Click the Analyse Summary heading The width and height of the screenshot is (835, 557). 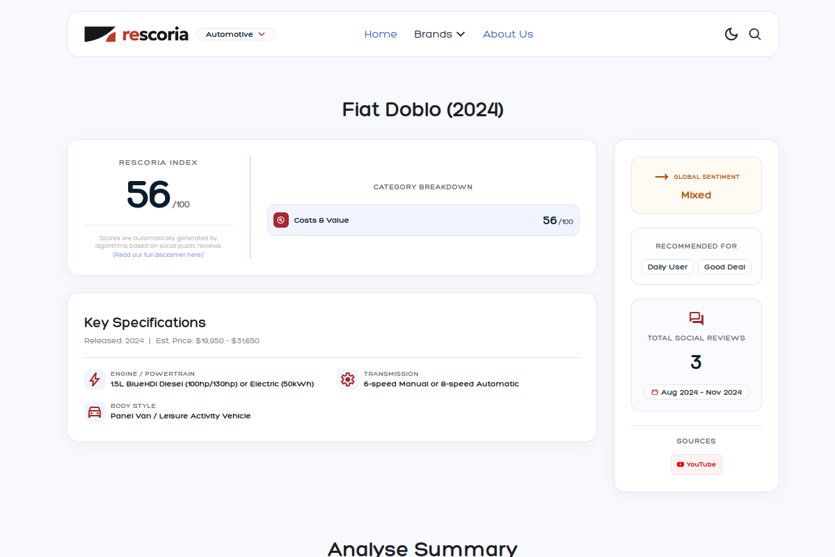(x=422, y=549)
